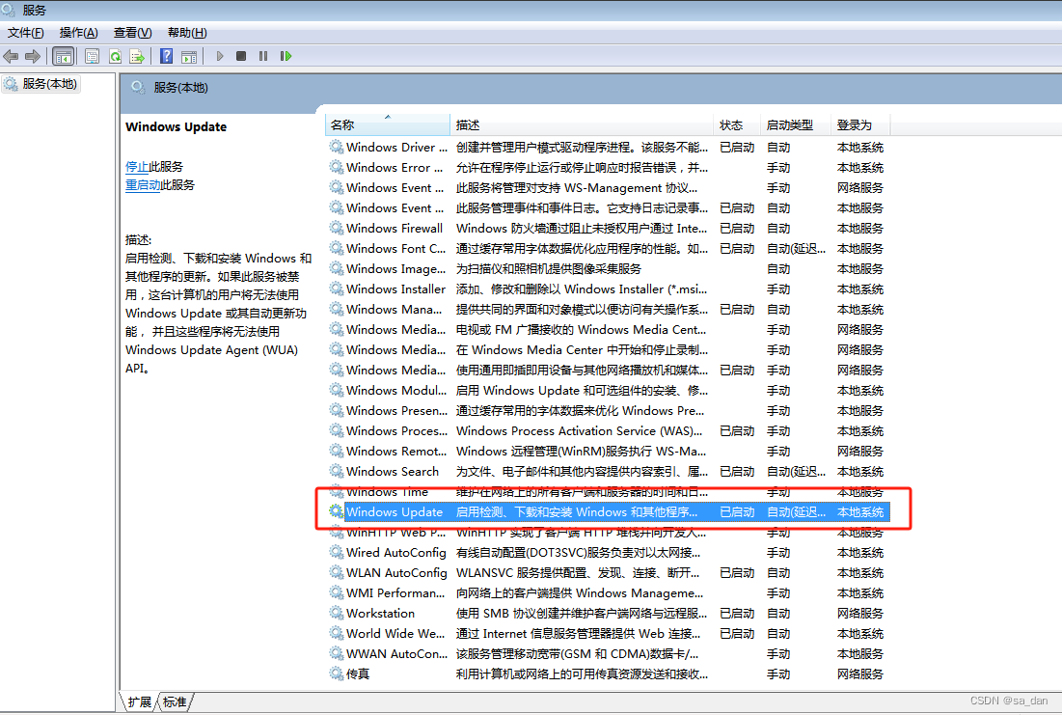The image size is (1062, 715).
Task: Select the Windows Search service
Action: tap(608, 471)
